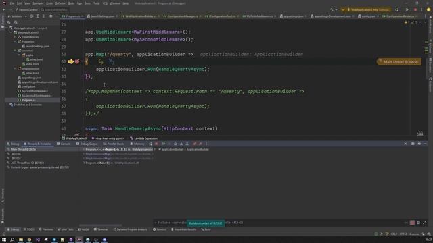Open the debug toolbar more options menu

click(x=206, y=144)
